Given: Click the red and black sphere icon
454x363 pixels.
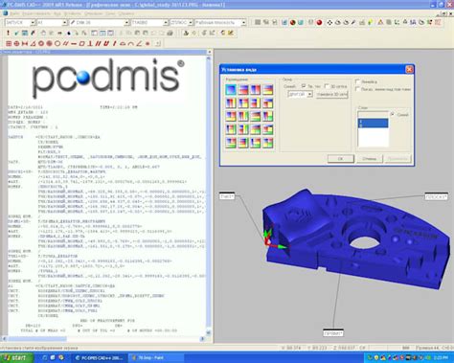Looking at the screenshot, I should (x=293, y=22).
